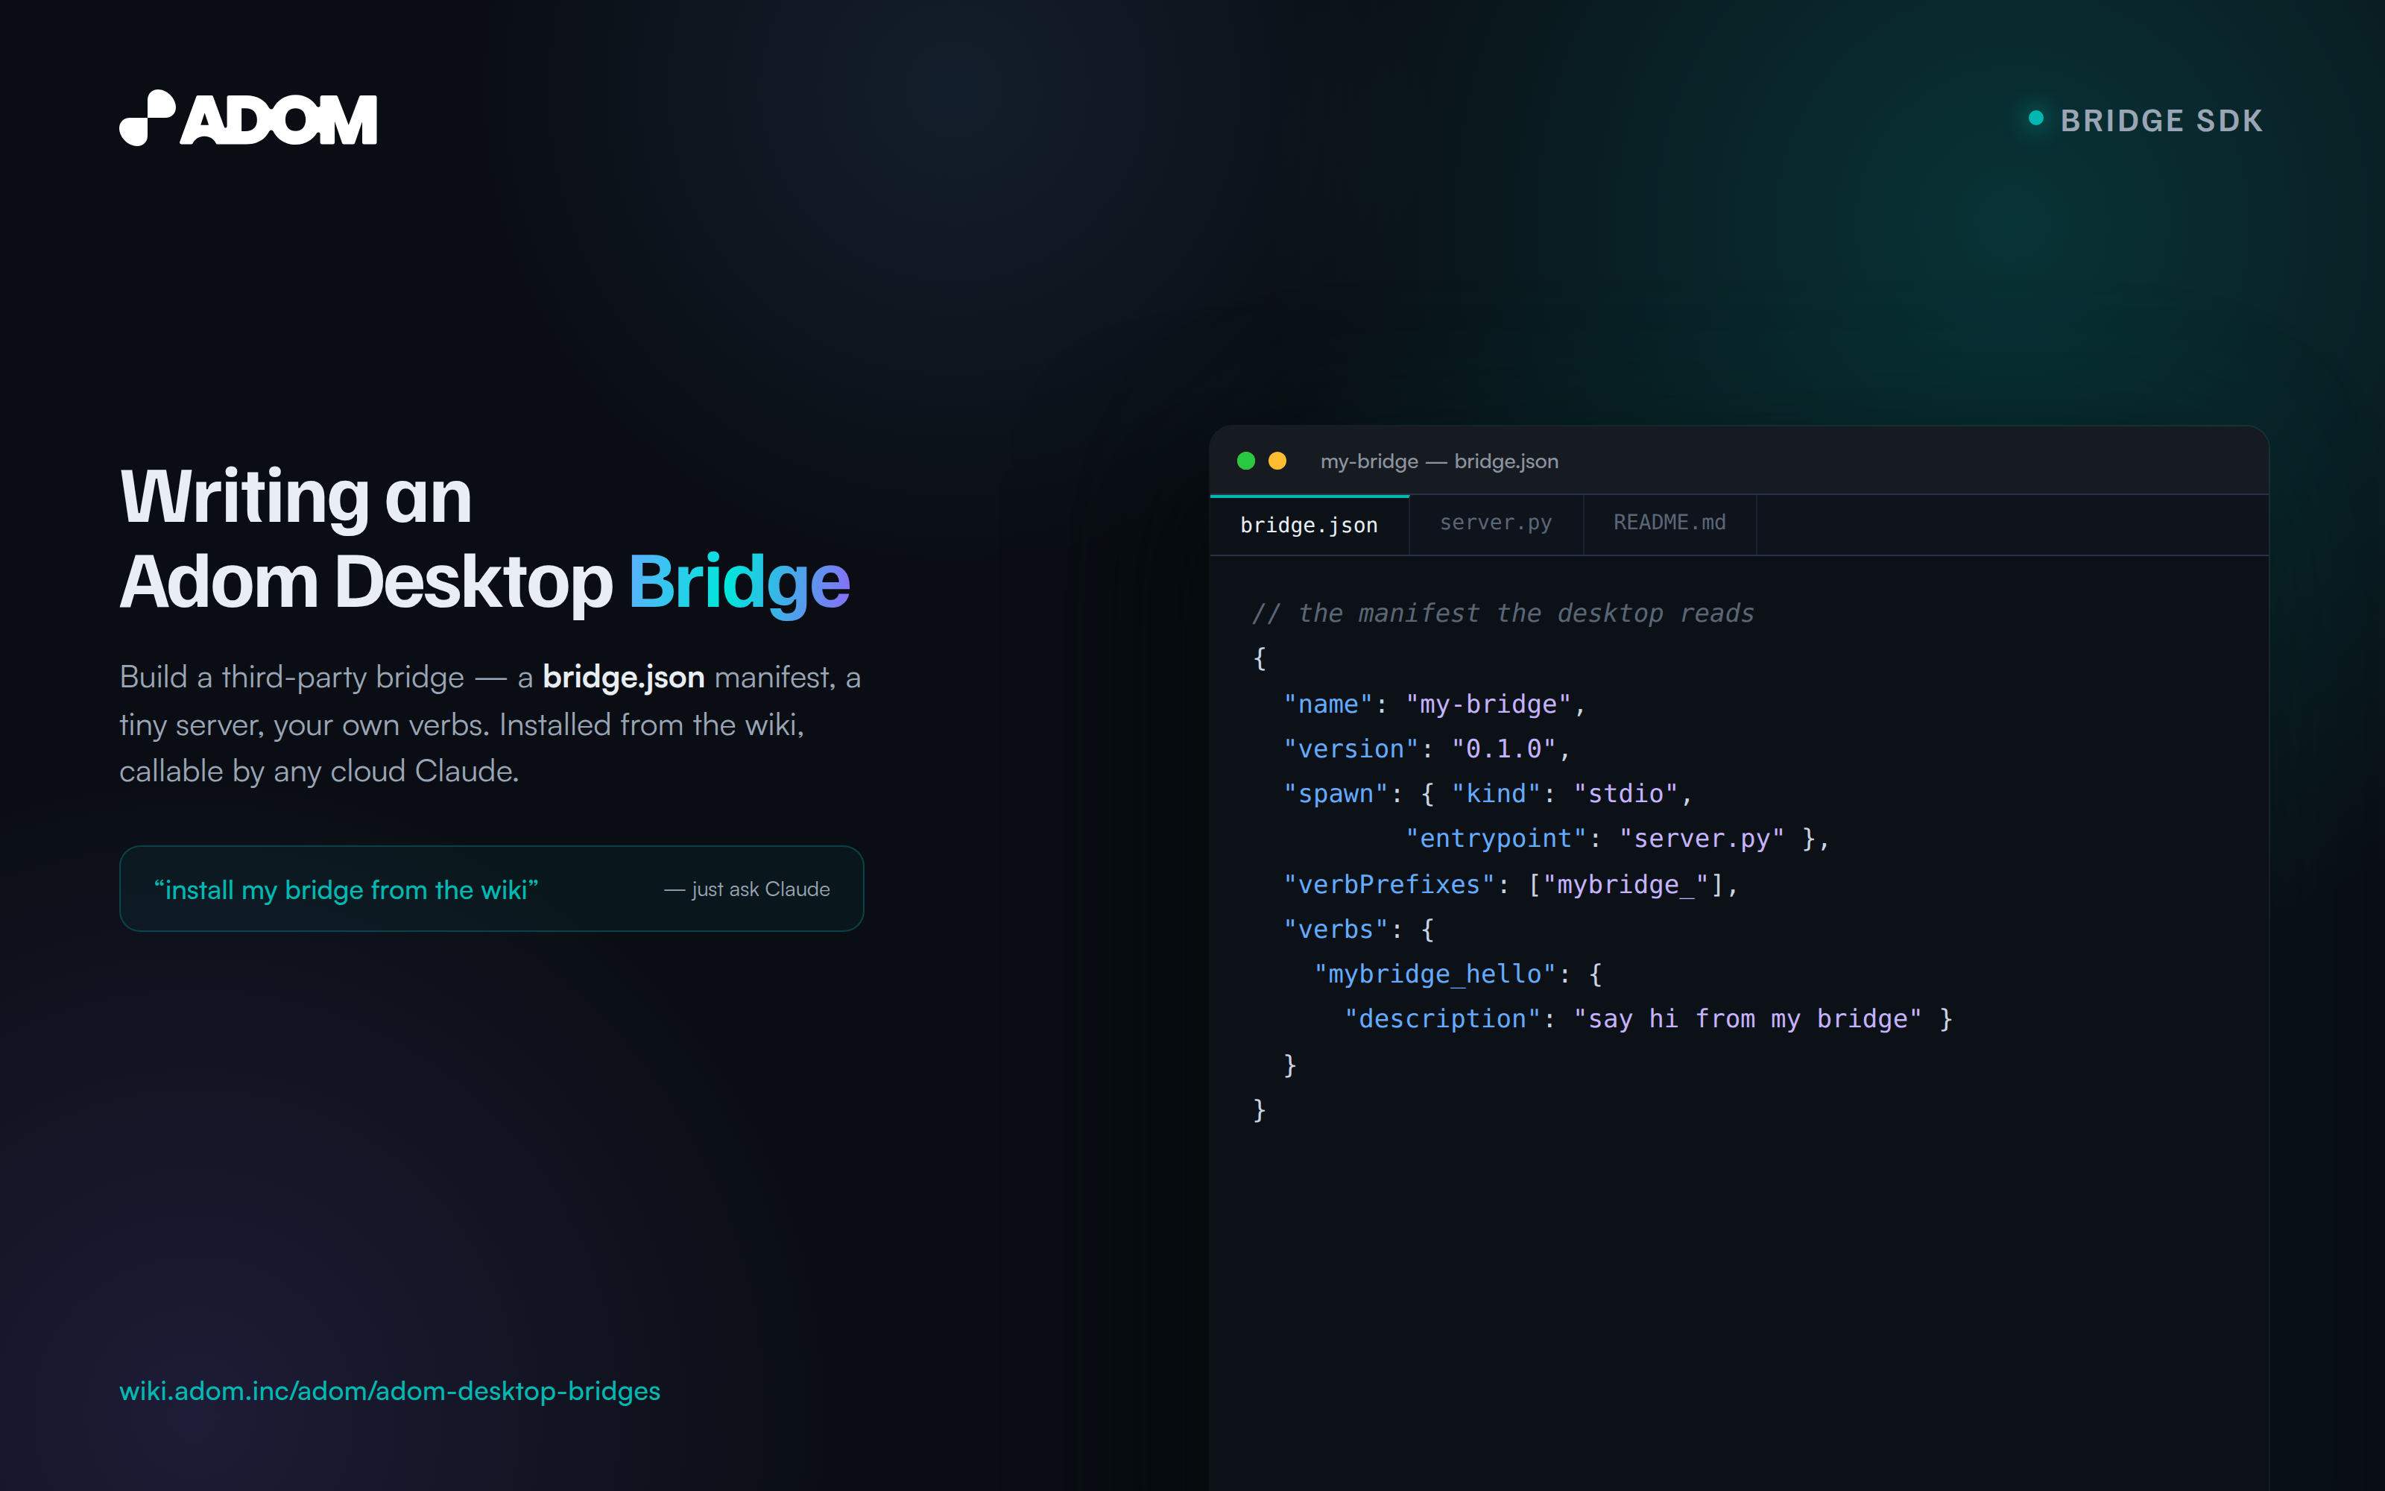The width and height of the screenshot is (2385, 1491).
Task: Click "callable by any cloud Claude." text
Action: (319, 771)
